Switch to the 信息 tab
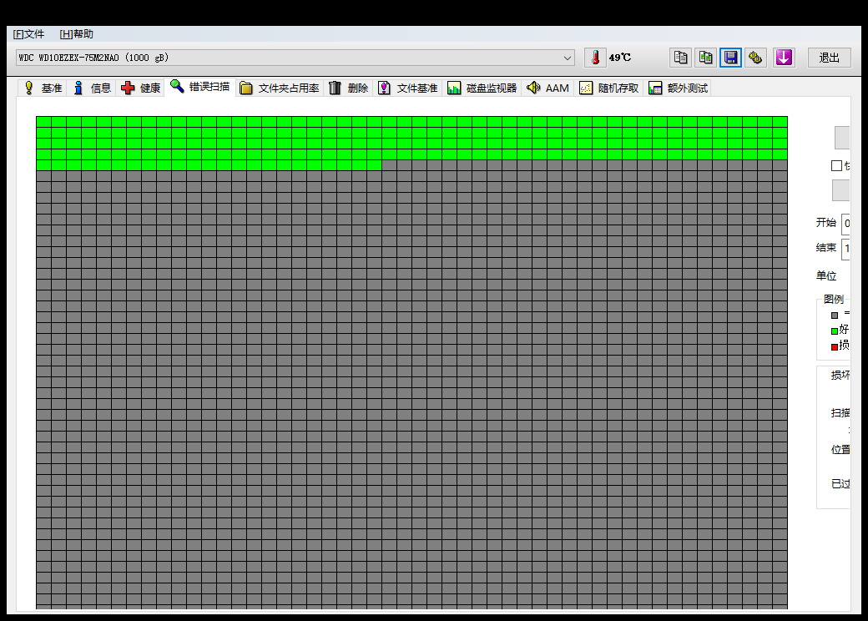The width and height of the screenshot is (868, 621). tap(91, 88)
